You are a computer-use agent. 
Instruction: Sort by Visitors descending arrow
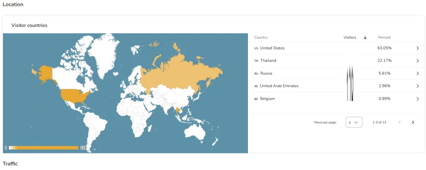coord(365,37)
